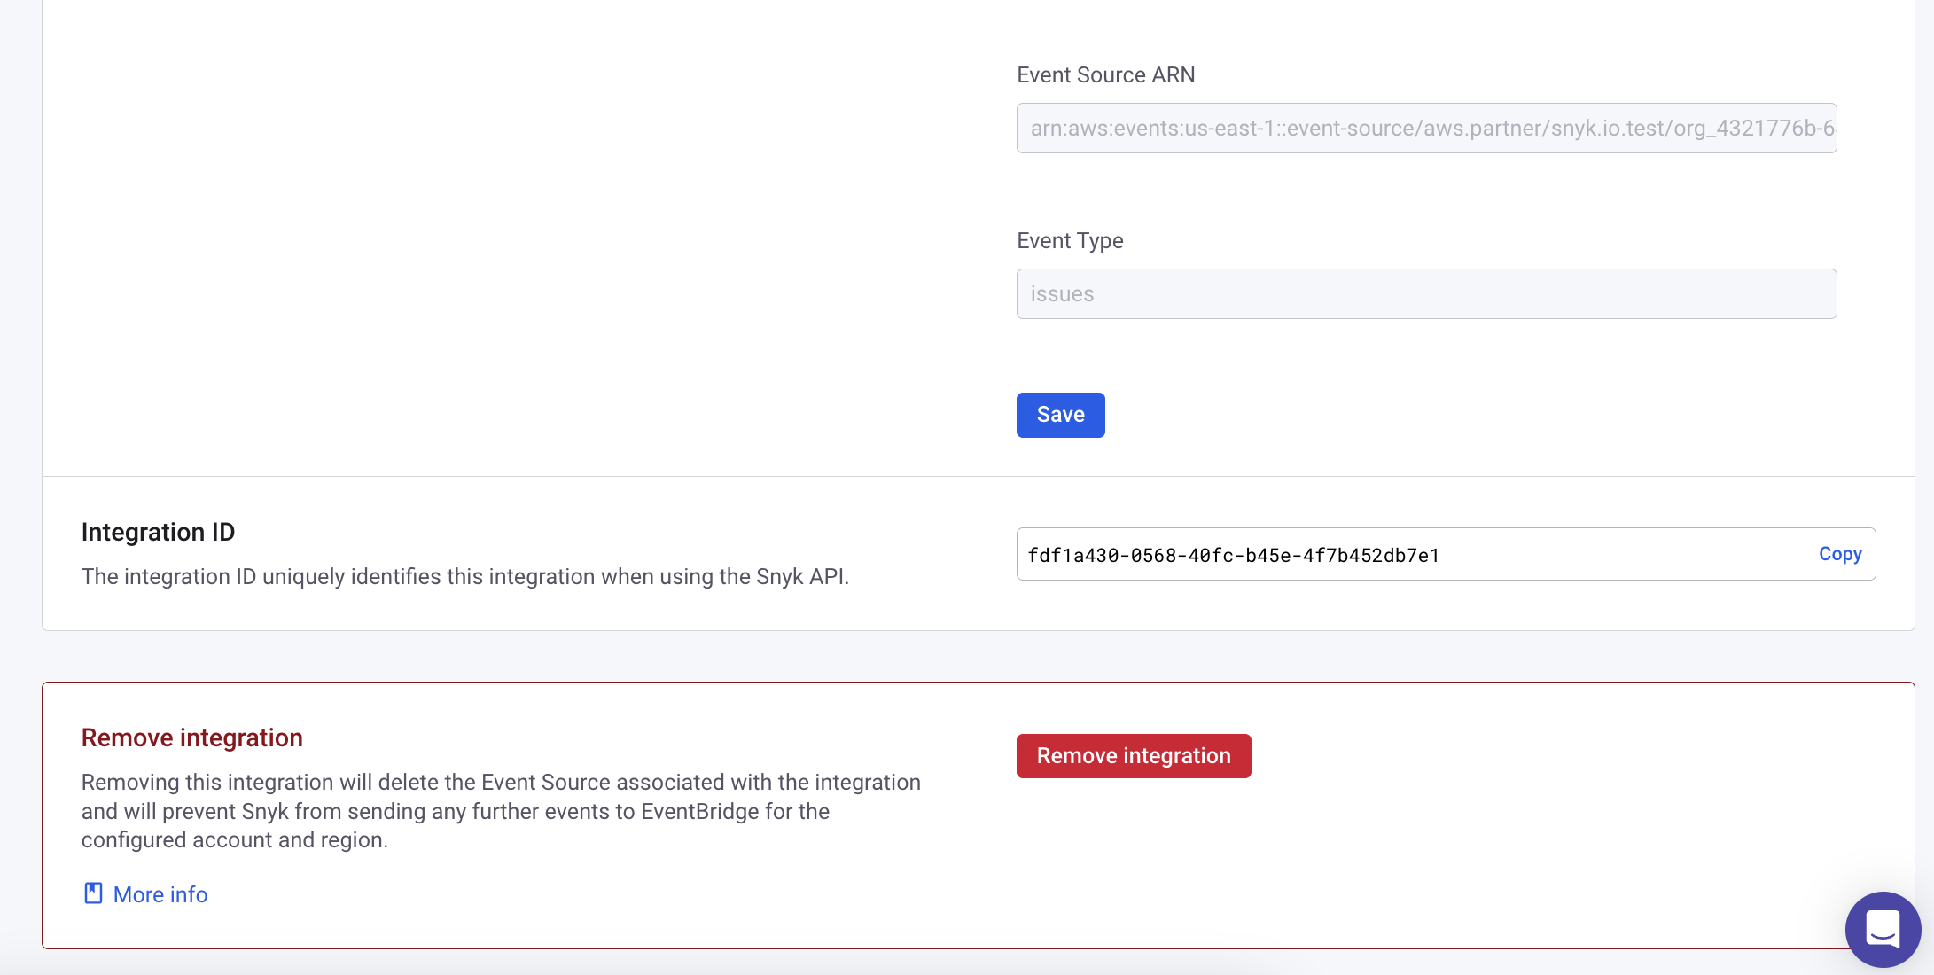Click the red Remove integration heading text
This screenshot has height=975, width=1934.
(191, 737)
